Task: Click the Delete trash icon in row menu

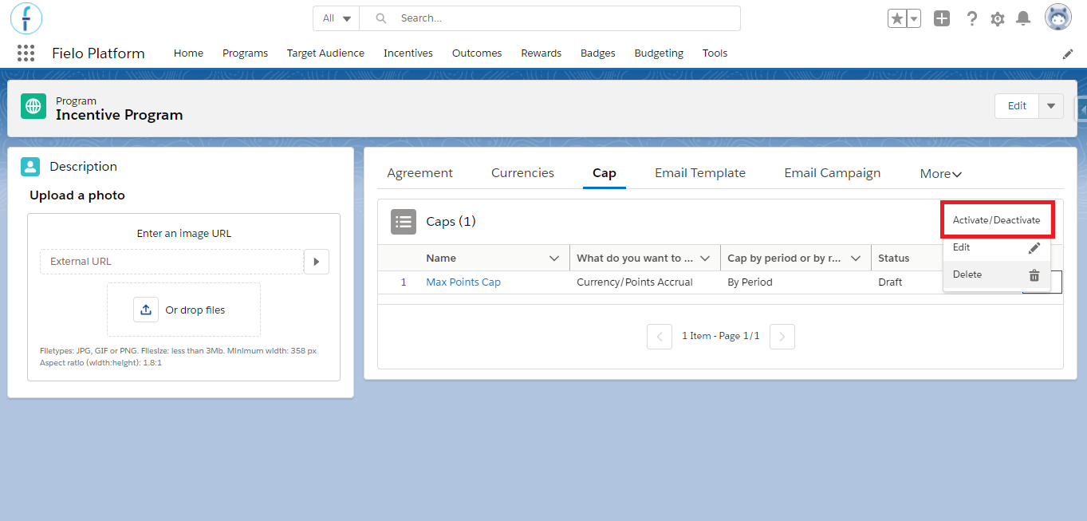Action: click(x=1034, y=275)
